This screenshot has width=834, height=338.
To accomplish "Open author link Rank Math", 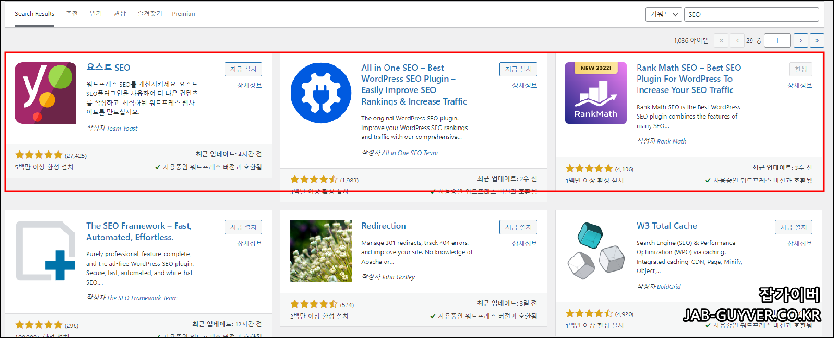I will pos(671,141).
